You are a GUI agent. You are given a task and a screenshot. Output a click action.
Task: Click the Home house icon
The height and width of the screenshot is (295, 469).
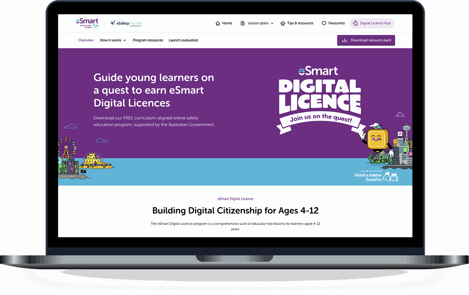click(x=218, y=23)
